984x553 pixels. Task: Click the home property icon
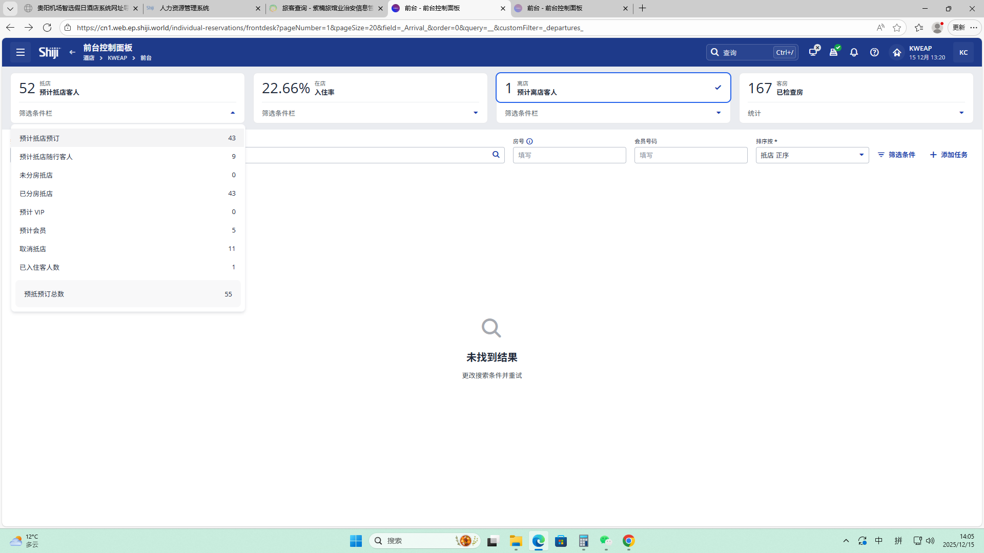(x=897, y=52)
